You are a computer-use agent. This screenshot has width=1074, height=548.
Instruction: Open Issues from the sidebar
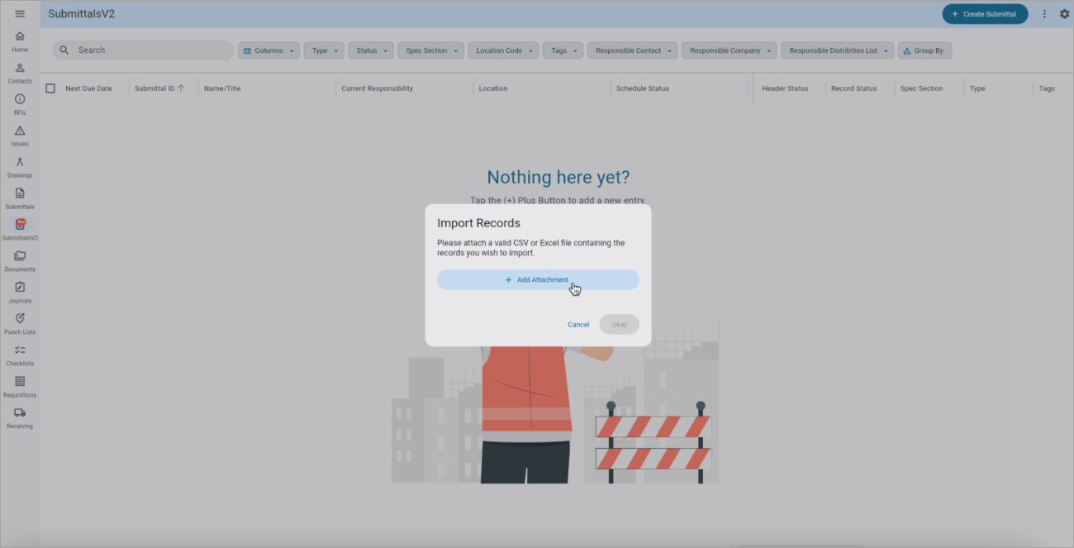point(20,136)
